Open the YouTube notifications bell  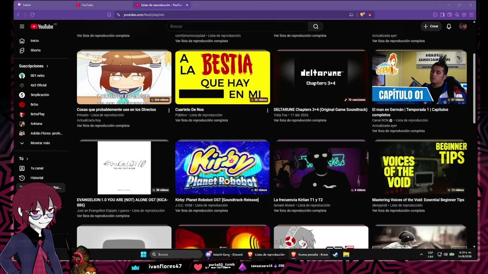click(x=449, y=26)
